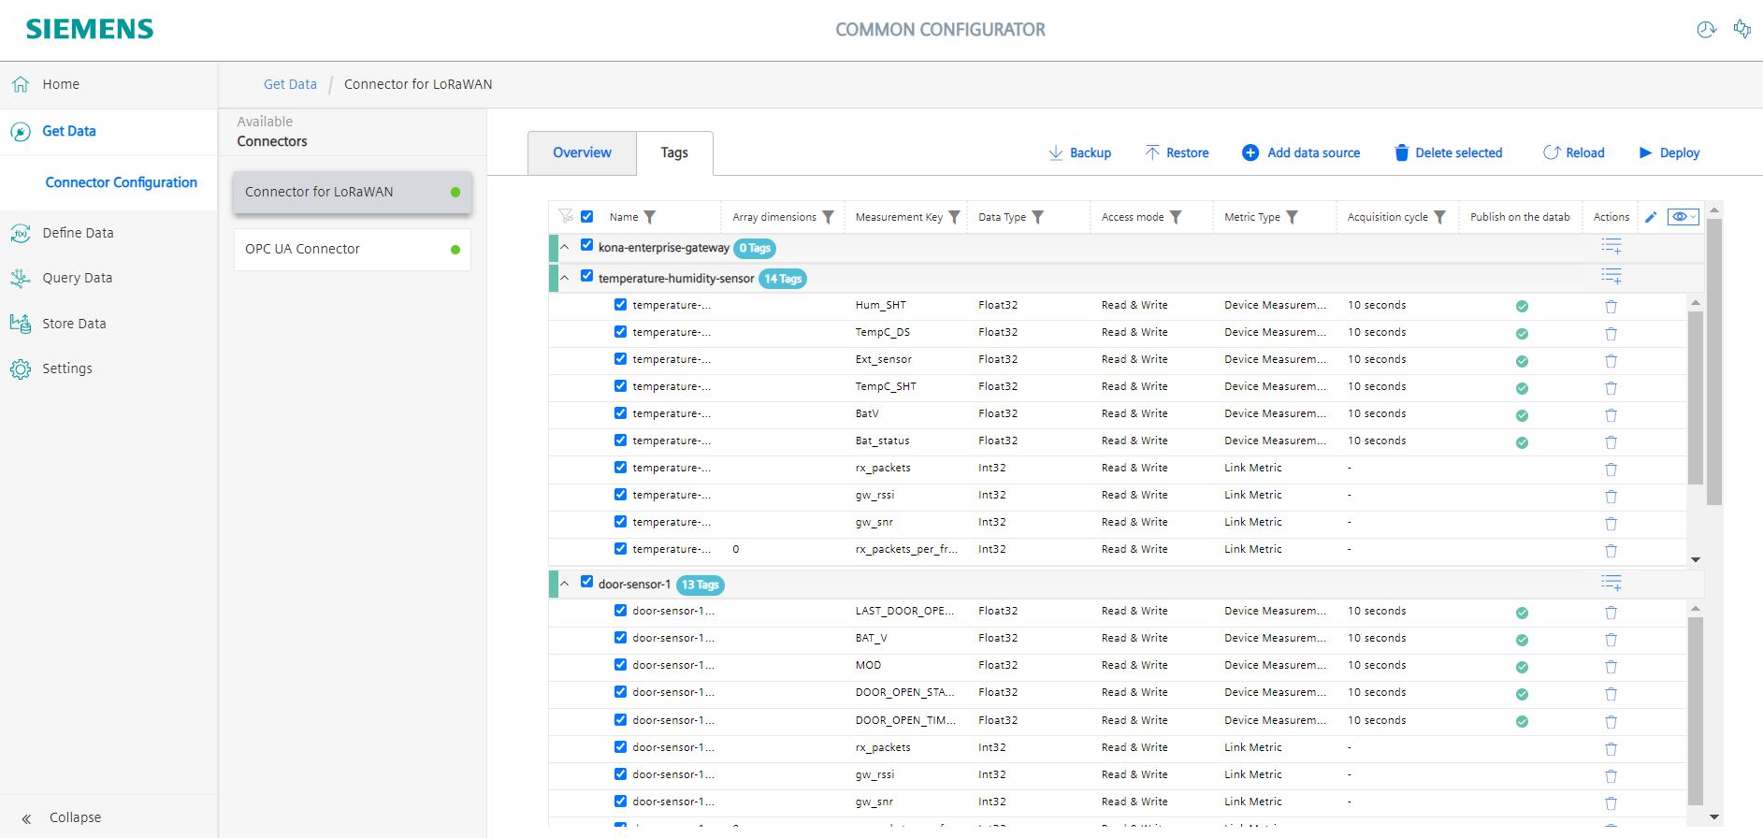Click the hand pointer icon in header

pyautogui.click(x=1741, y=29)
